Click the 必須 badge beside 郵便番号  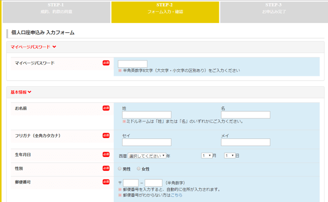point(106,182)
